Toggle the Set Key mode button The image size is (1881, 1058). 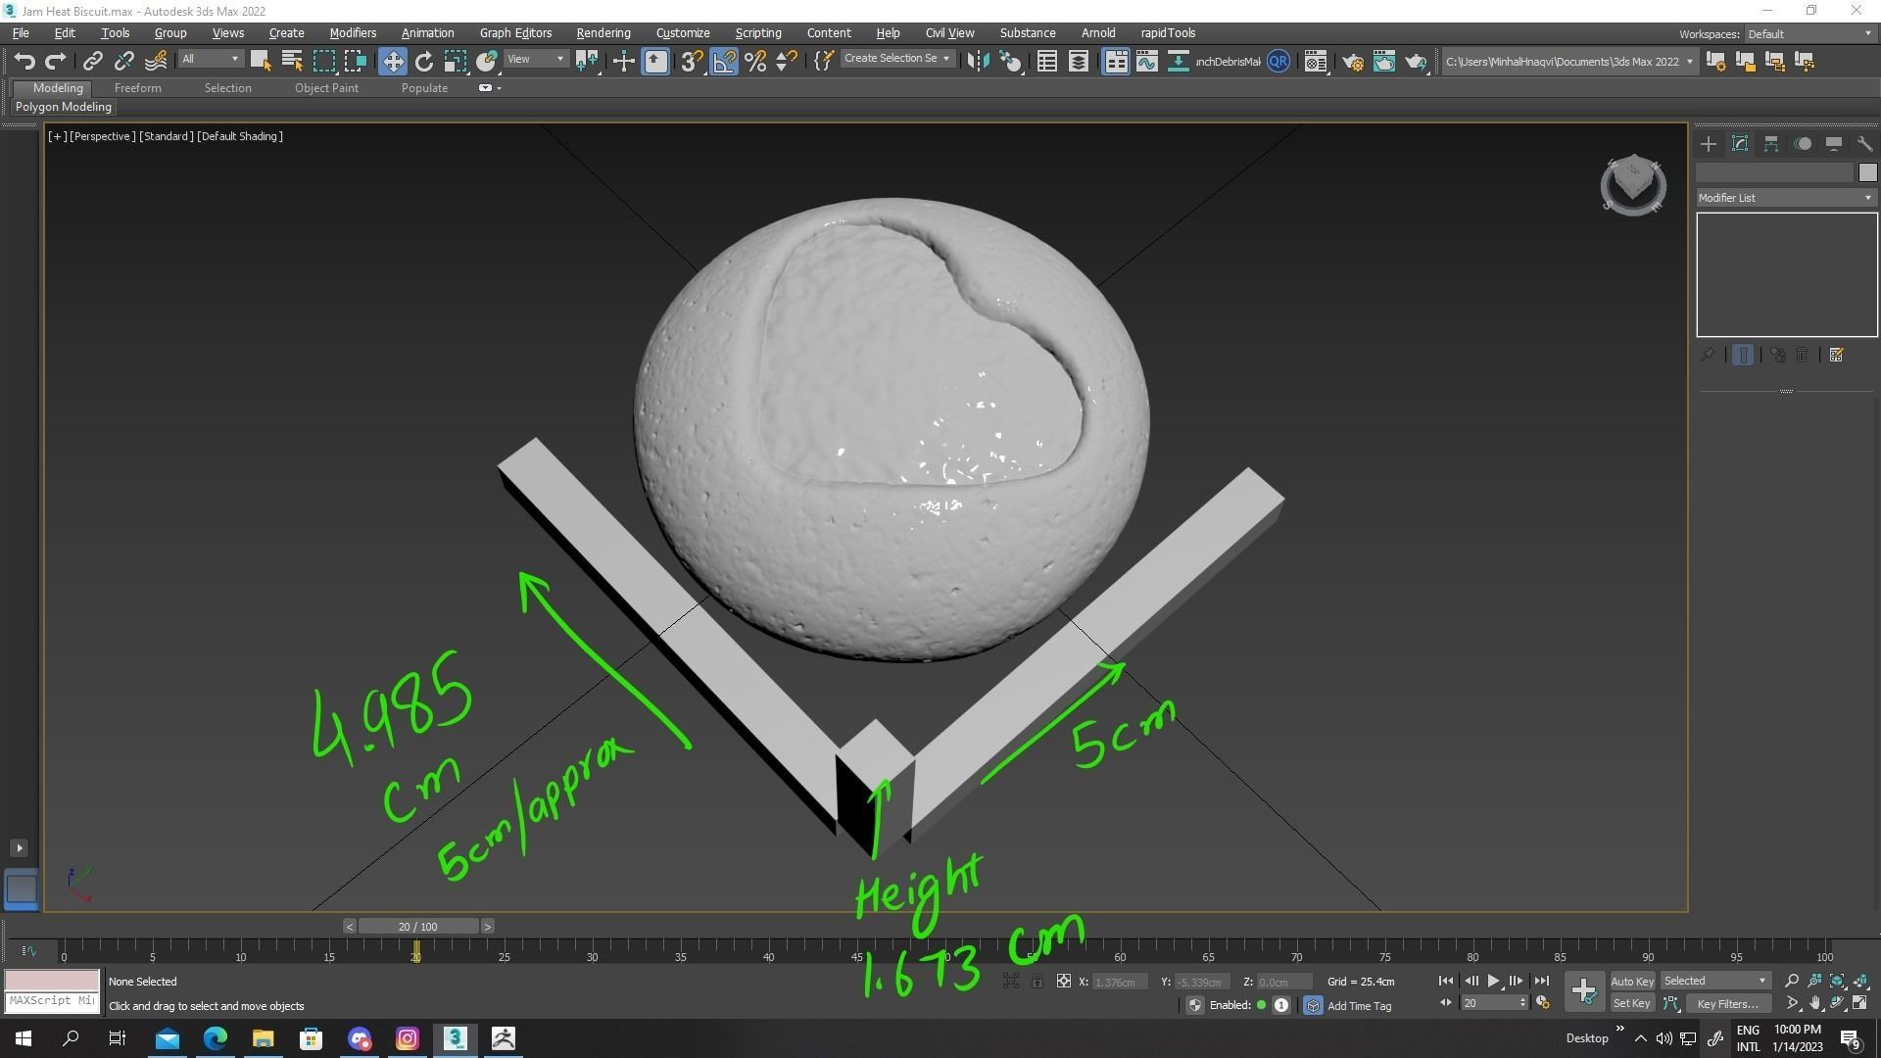tap(1631, 1003)
